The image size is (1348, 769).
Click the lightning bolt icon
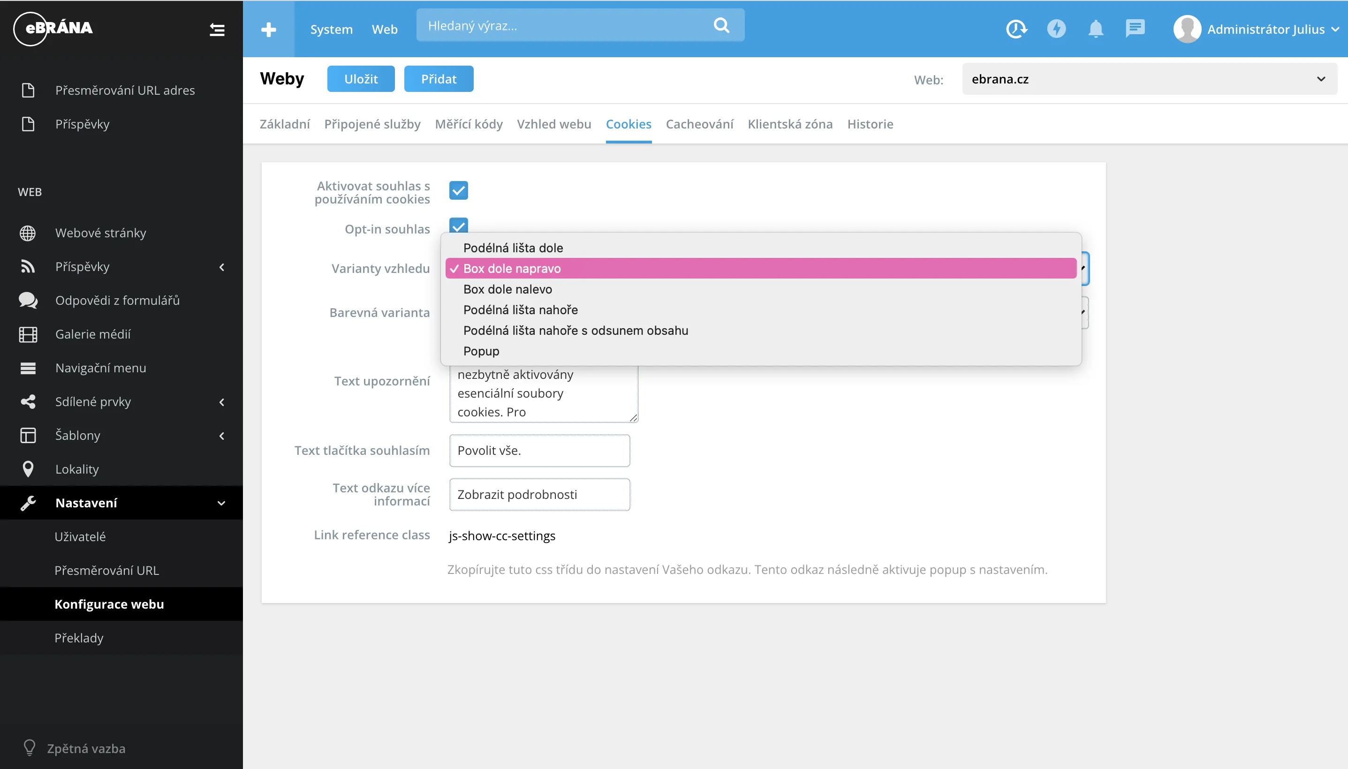click(x=1056, y=29)
